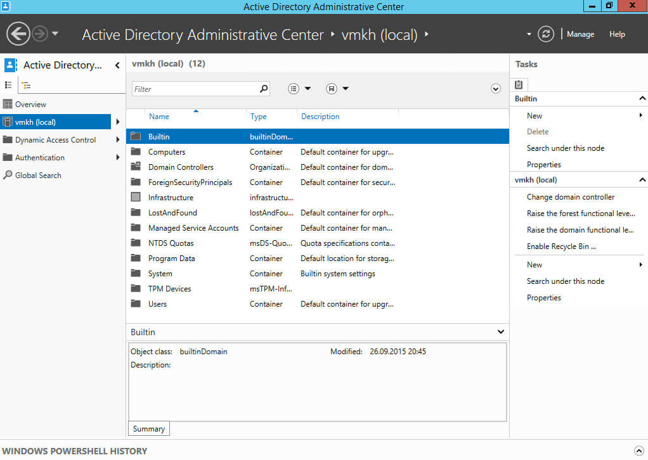Expand arrow next to vmkh (local)
The image size is (648, 460).
[118, 122]
